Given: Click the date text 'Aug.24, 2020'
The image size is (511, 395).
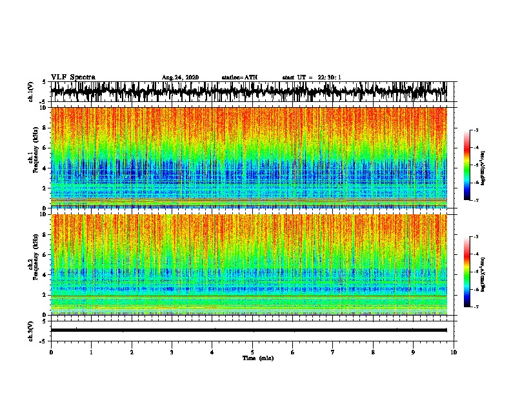Looking at the screenshot, I should tap(180, 77).
